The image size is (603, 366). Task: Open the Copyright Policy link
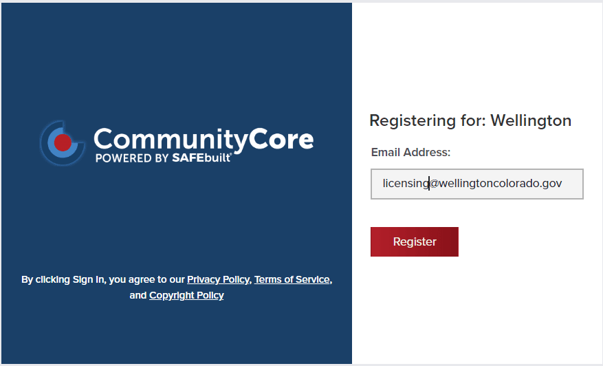click(x=186, y=295)
